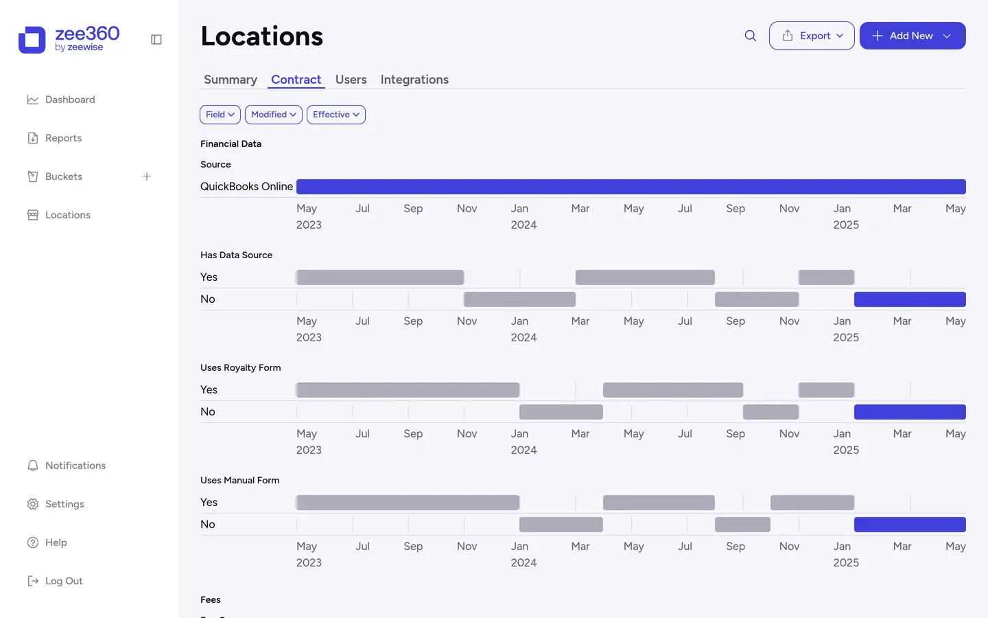The width and height of the screenshot is (988, 618).
Task: Open the Modified filter dropdown
Action: click(274, 115)
